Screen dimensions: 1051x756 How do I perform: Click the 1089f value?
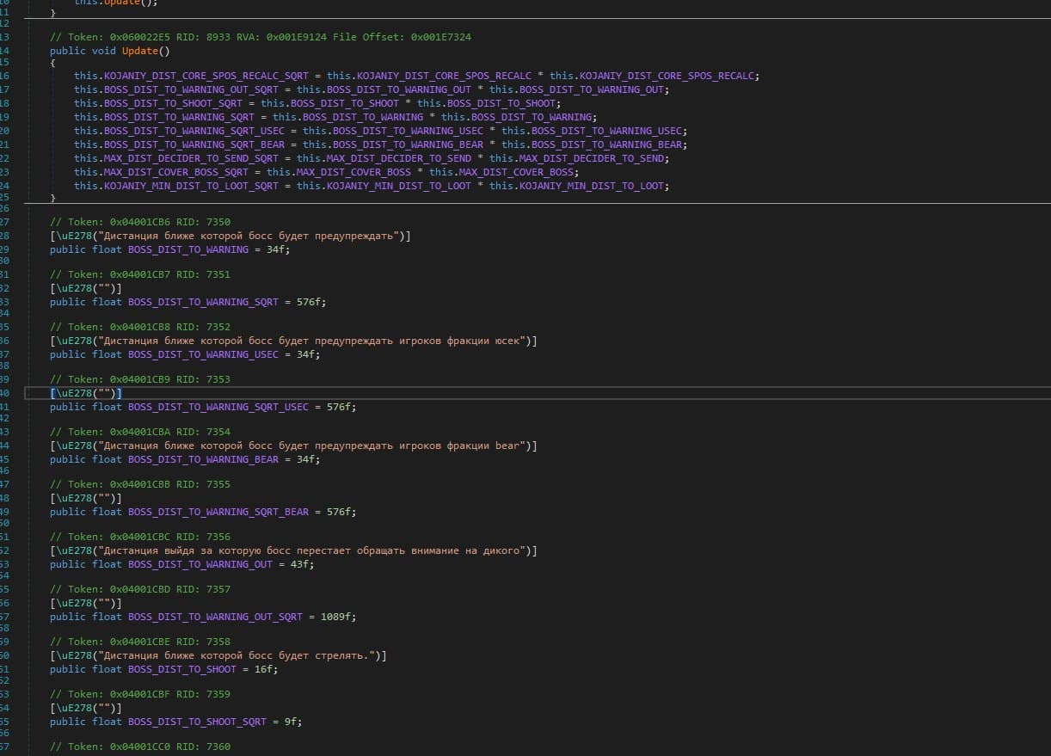(339, 617)
